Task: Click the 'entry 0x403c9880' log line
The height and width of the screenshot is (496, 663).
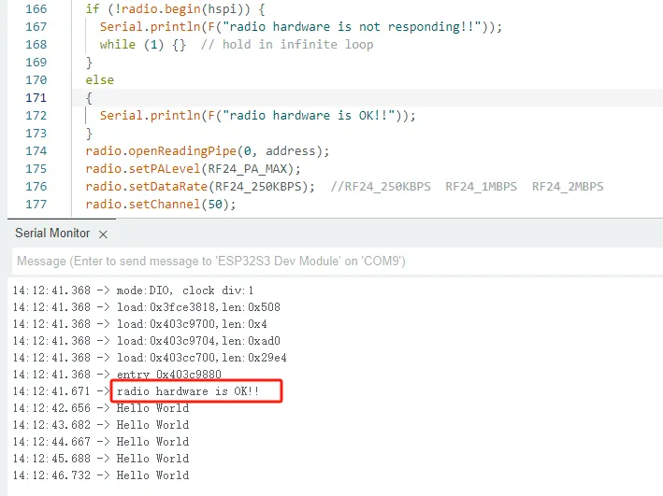Action: pyautogui.click(x=168, y=374)
